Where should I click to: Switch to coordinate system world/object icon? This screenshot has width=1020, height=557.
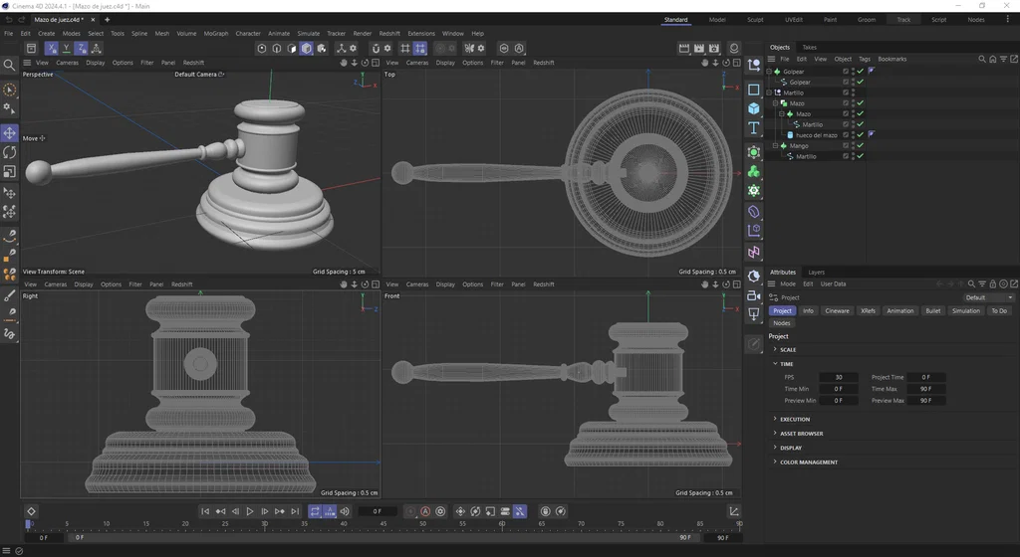tap(97, 48)
